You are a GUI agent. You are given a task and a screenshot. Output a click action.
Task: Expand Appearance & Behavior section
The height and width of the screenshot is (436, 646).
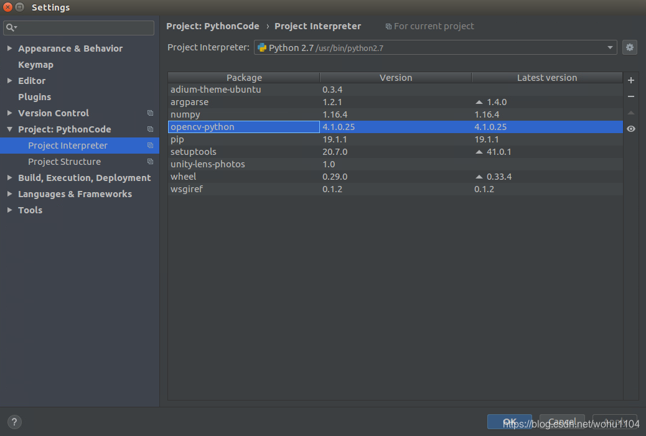coord(9,48)
